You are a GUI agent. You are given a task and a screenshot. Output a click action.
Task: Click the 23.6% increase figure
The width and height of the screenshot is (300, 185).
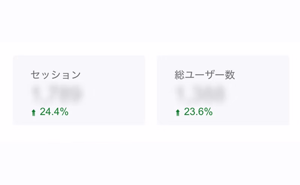(x=198, y=112)
